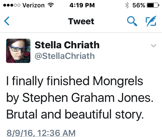Screen dimensions: 162x137
Task: Tap the cellular signal strength dots
Action: pos(10,5)
